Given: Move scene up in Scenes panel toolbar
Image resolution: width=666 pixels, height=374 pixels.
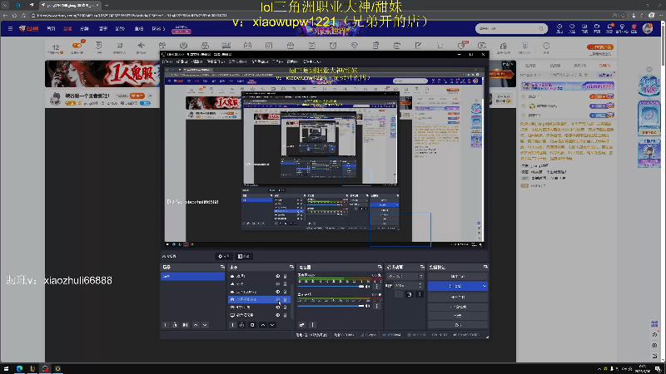Looking at the screenshot, I should click(x=196, y=325).
